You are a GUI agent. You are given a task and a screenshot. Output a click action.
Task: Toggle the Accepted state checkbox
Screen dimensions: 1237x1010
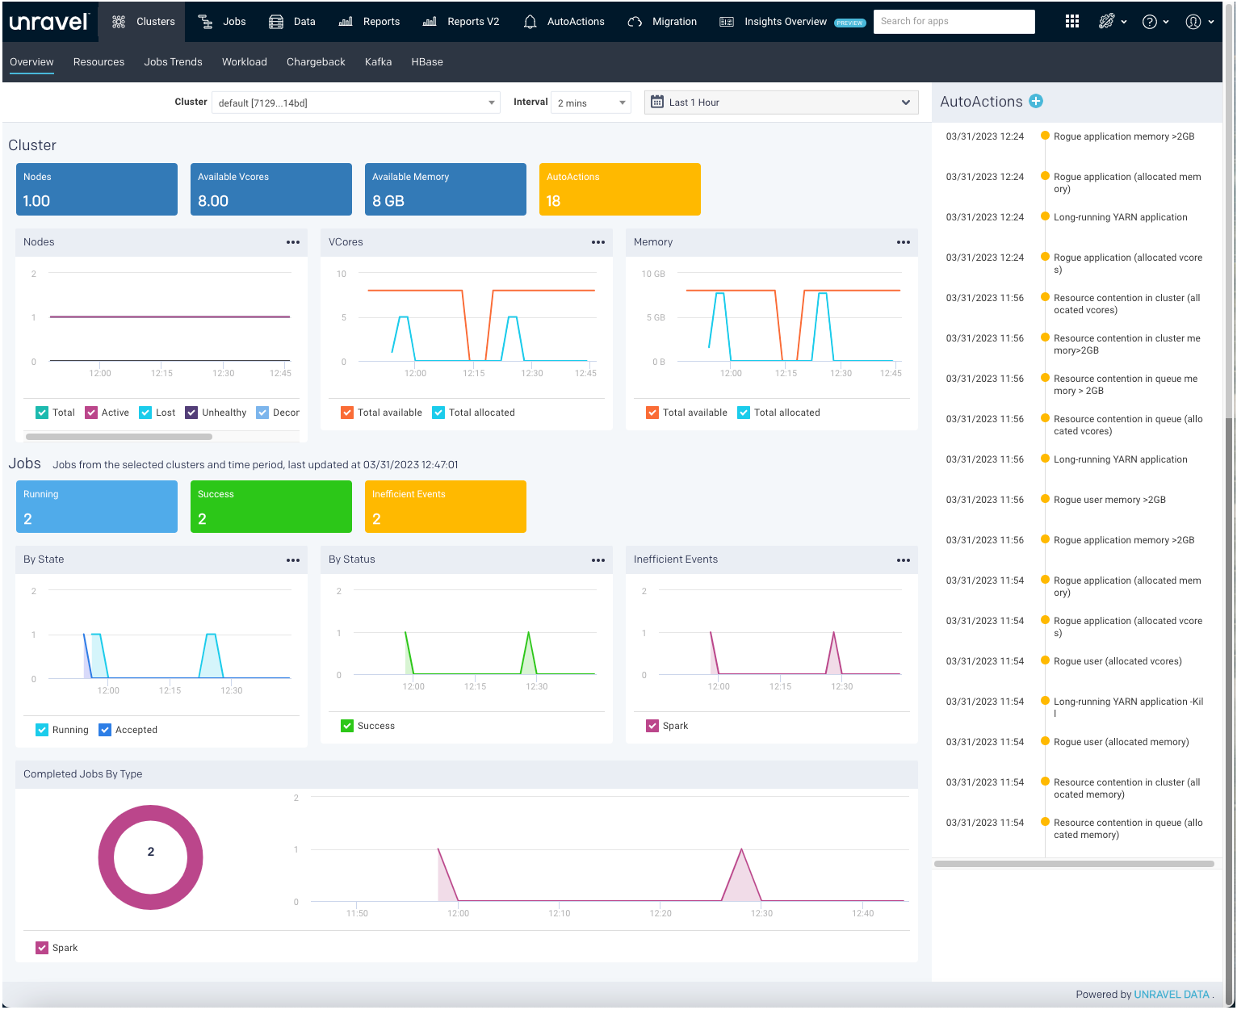105,730
